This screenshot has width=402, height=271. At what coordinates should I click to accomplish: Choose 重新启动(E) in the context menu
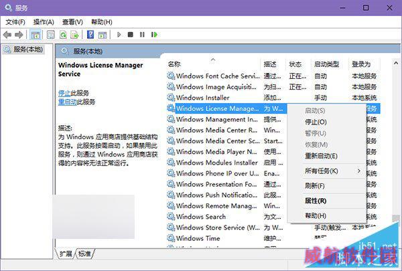(326, 156)
